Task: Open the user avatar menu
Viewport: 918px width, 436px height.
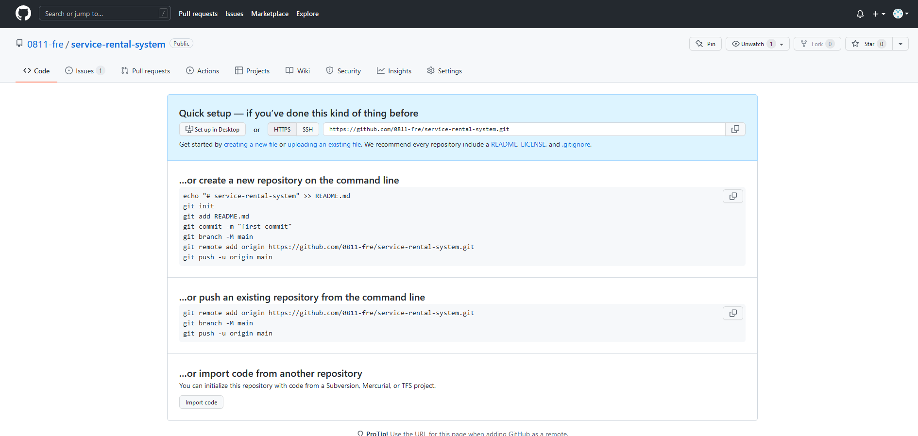Action: (901, 14)
